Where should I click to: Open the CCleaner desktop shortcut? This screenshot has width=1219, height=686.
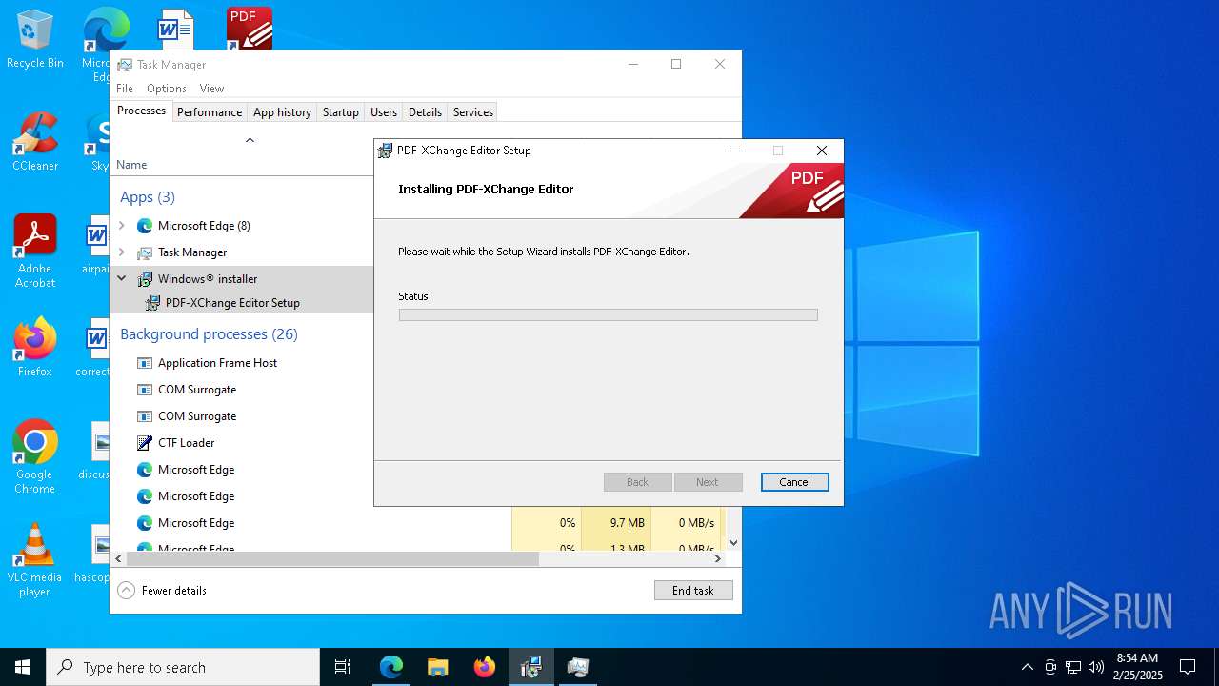click(x=35, y=143)
